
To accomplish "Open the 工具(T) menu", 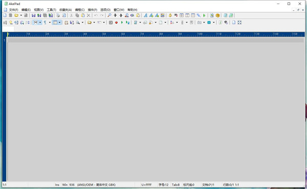I will point(51,10).
